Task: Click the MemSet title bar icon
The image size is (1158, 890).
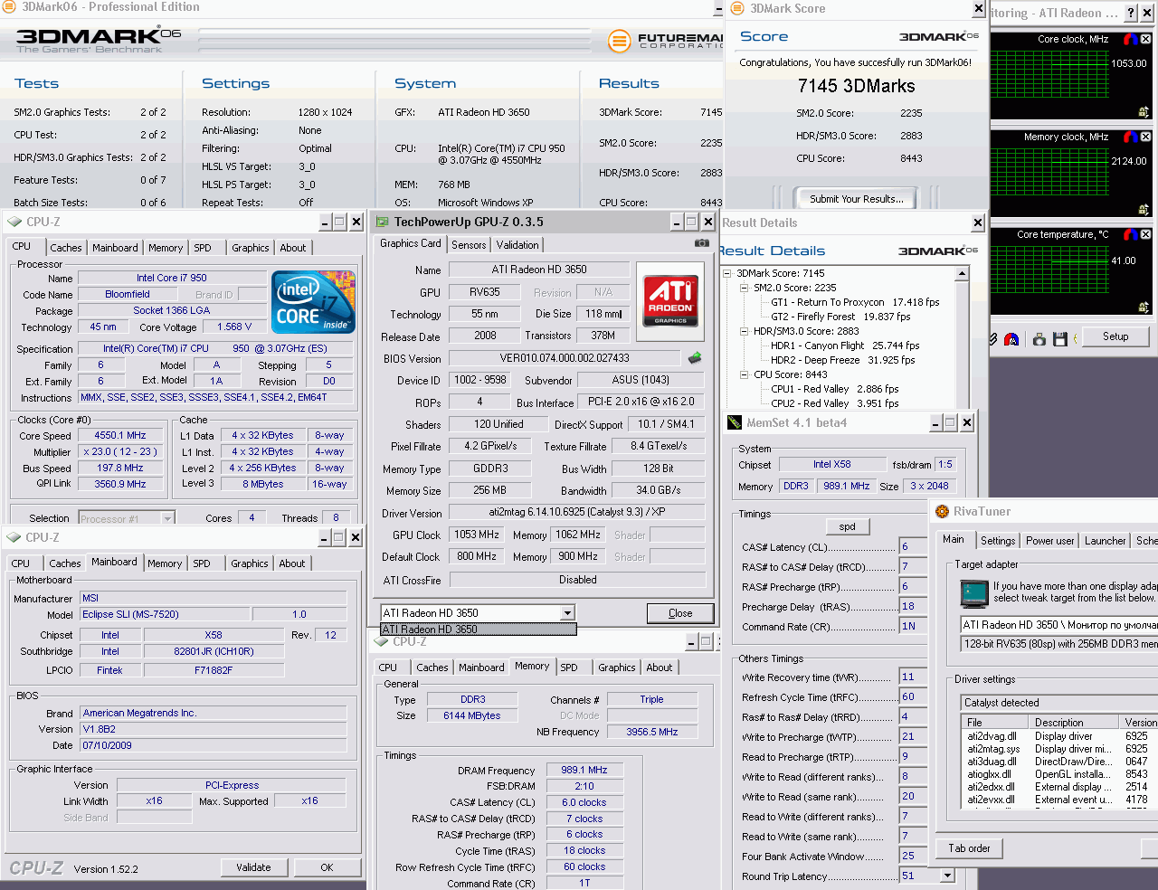Action: pos(735,422)
